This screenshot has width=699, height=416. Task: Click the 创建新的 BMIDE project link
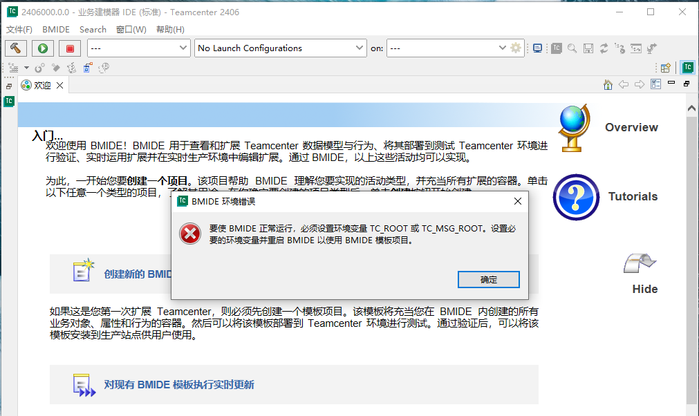tap(138, 274)
